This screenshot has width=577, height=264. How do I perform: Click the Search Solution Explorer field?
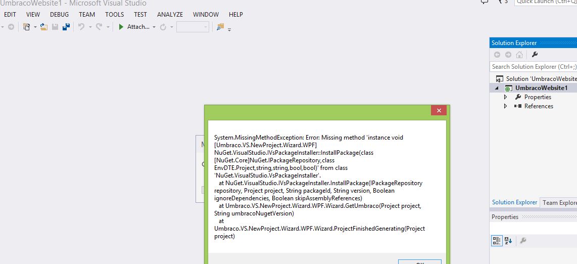tap(533, 67)
